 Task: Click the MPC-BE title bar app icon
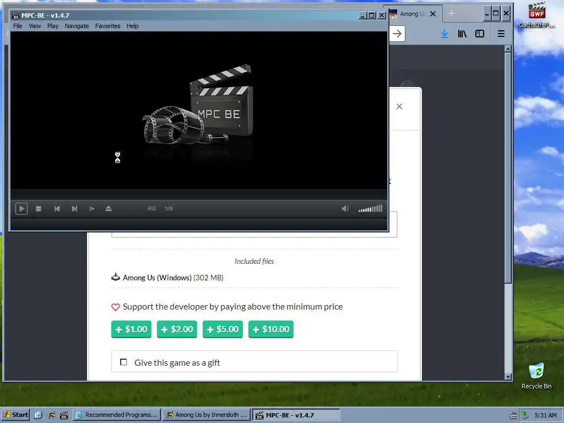pyautogui.click(x=16, y=15)
